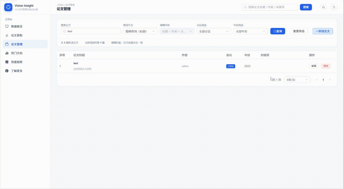
Task: Click 删除 for the test paper
Action: pos(326,66)
